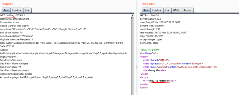Click the Sec-Fetch-Dest: document line
239x95 pixels.
click(14, 70)
